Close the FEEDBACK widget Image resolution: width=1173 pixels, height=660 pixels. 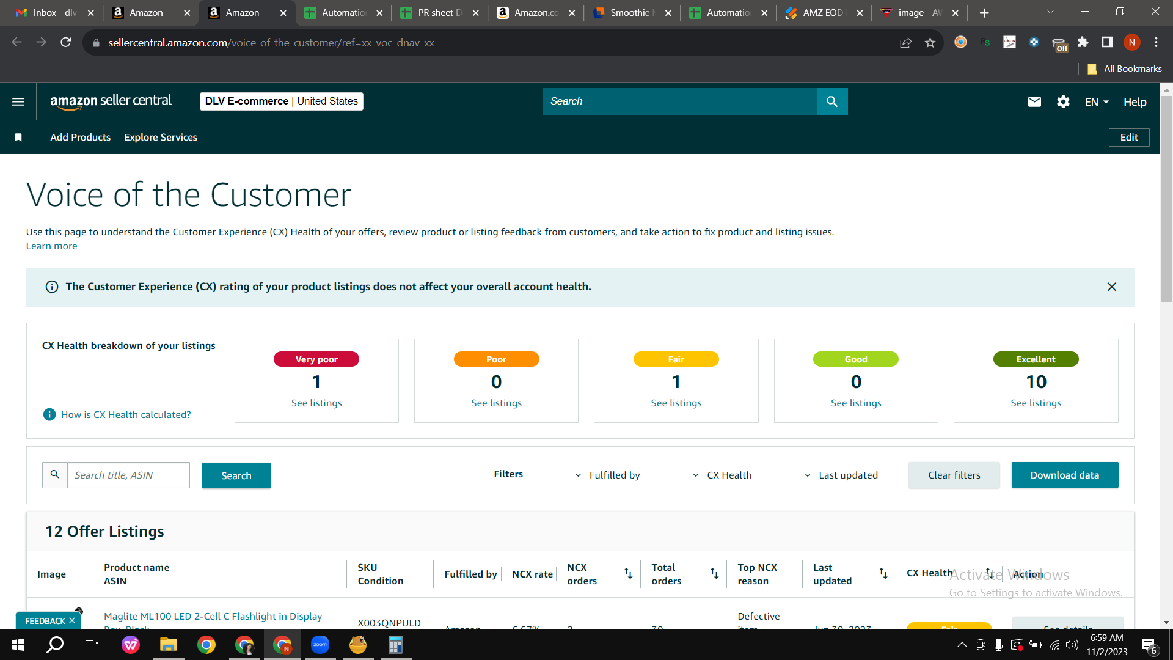[72, 620]
